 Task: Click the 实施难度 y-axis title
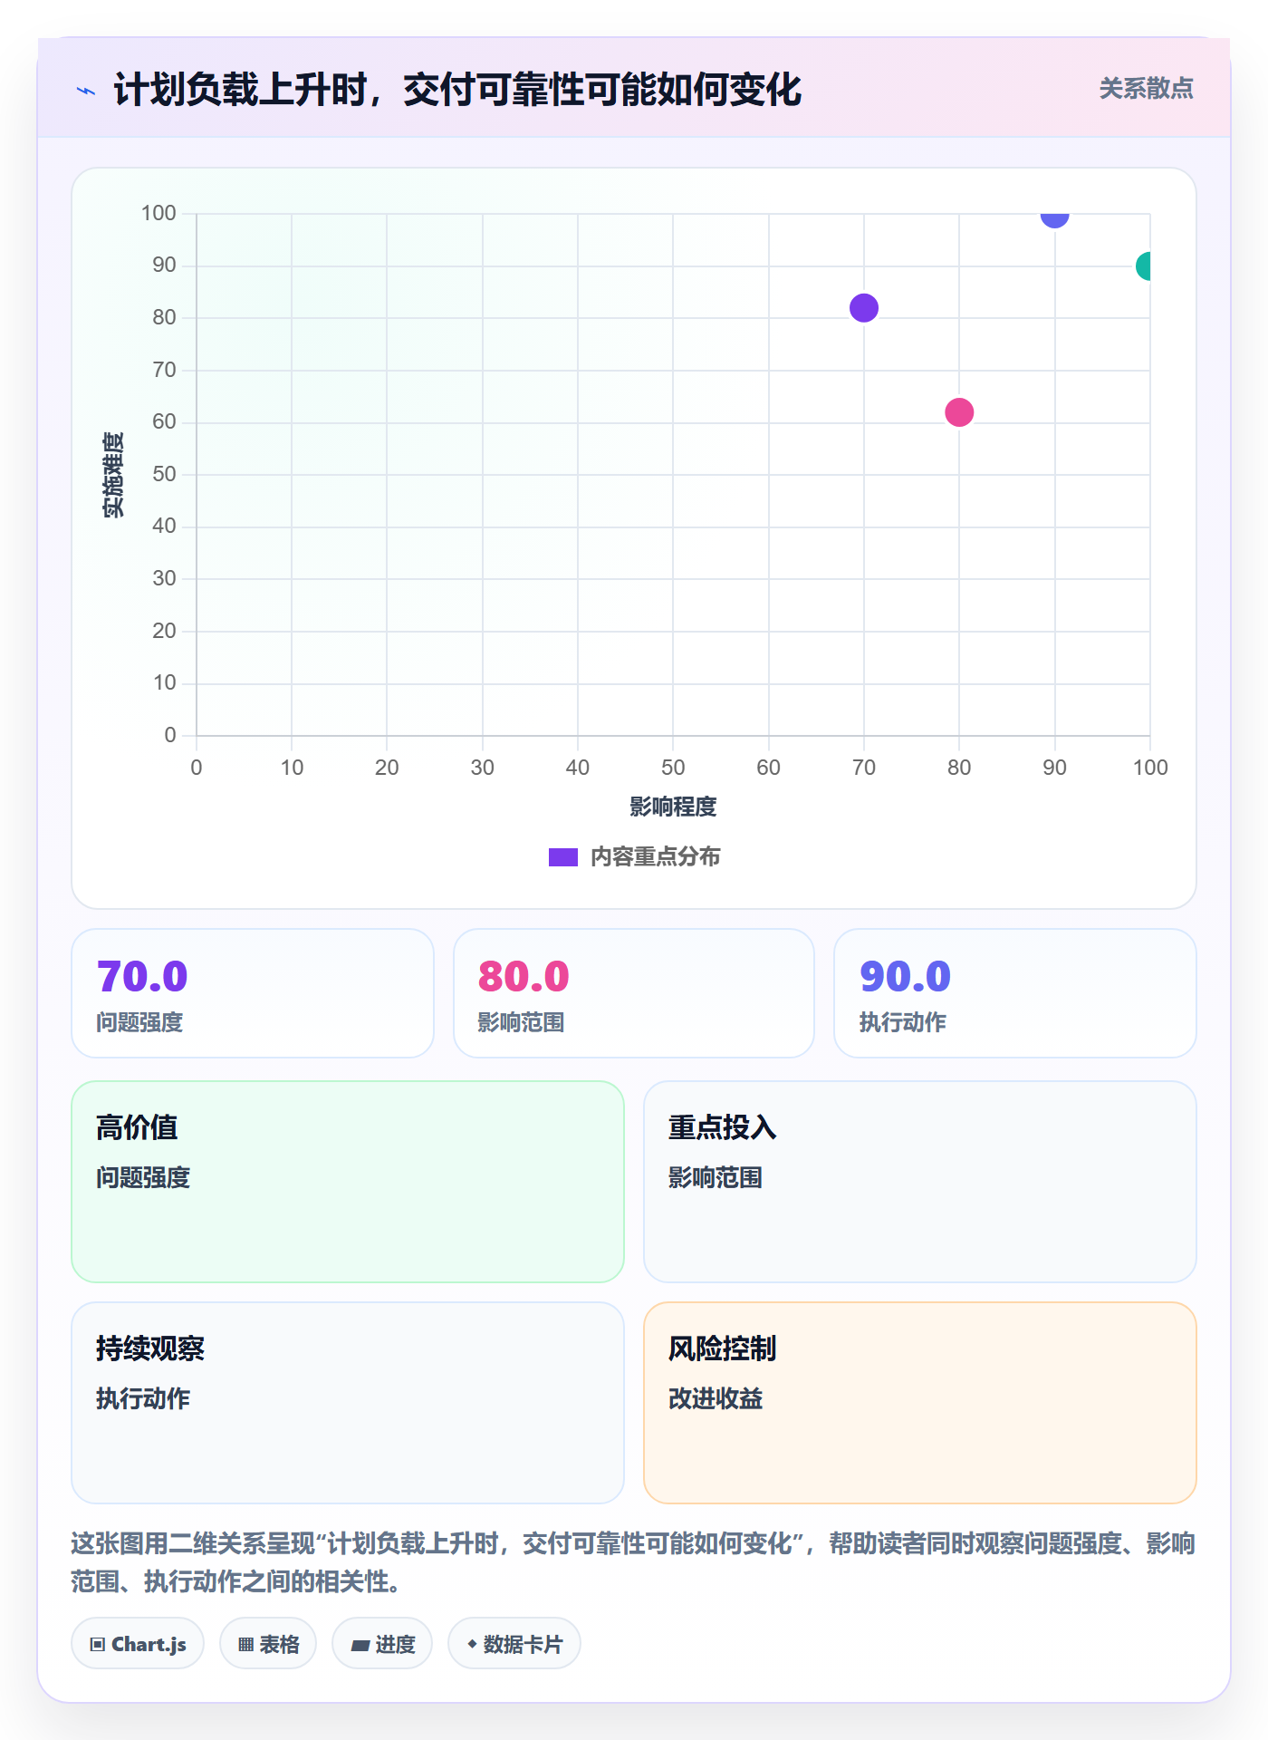(x=113, y=475)
